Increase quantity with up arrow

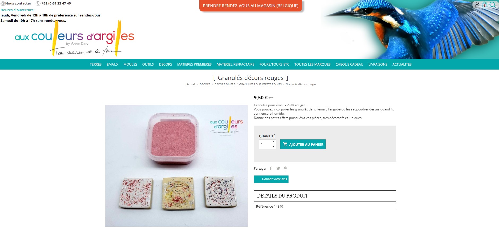273,142
